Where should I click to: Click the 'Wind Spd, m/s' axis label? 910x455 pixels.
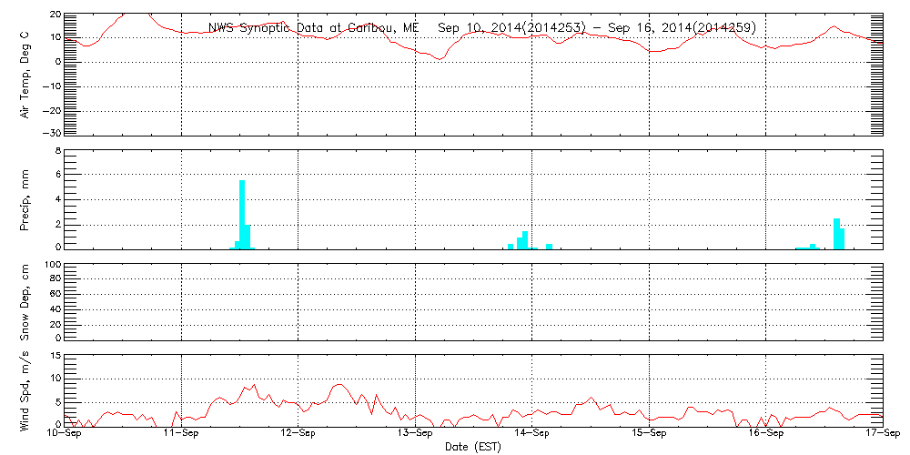point(25,389)
